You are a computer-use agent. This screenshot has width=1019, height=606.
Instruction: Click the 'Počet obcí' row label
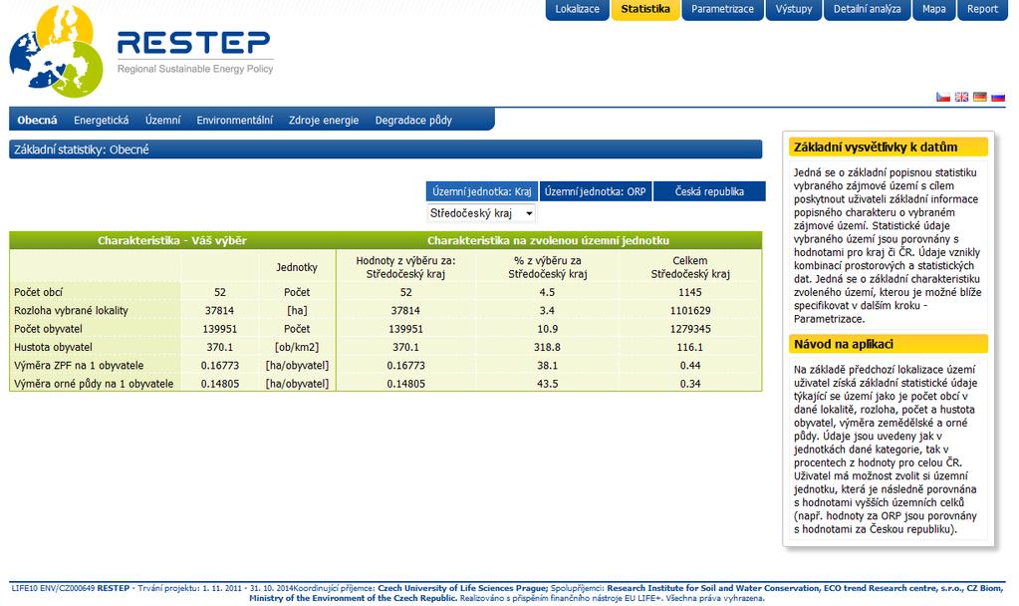pos(38,293)
